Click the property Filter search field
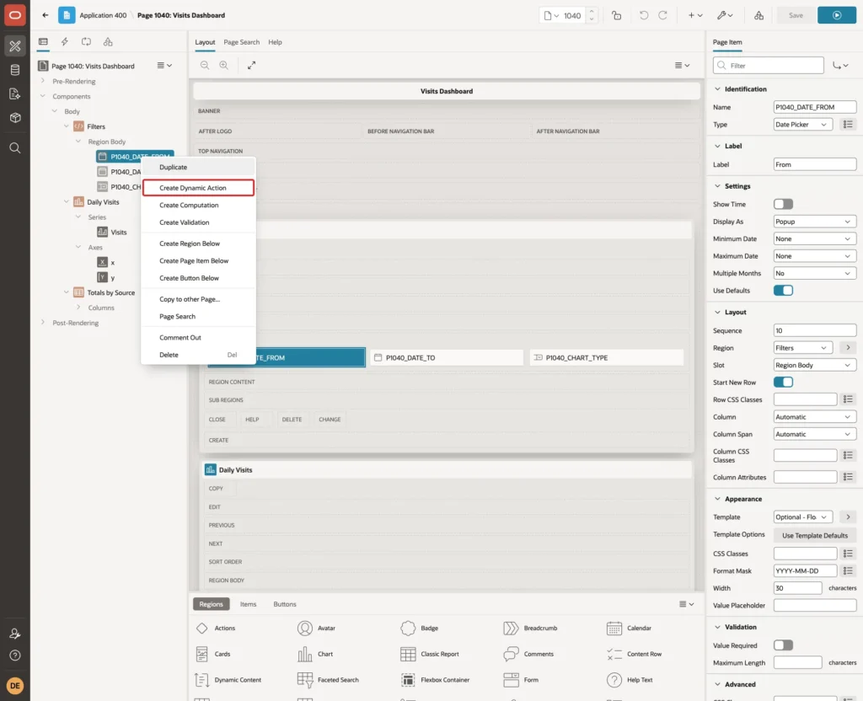The height and width of the screenshot is (701, 863). [769, 66]
